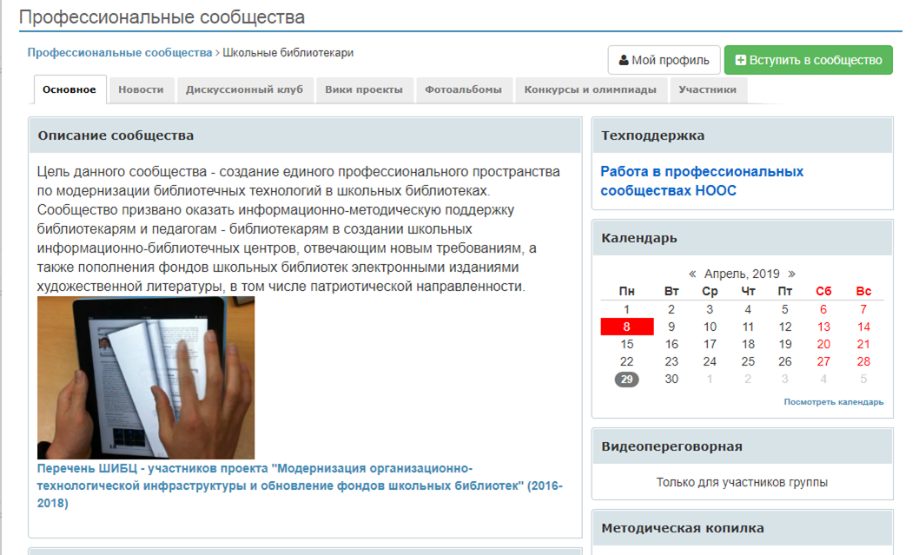Viewport: 919px width, 555px height.
Task: Click Апрель, 2019 month label
Action: pyautogui.click(x=742, y=274)
